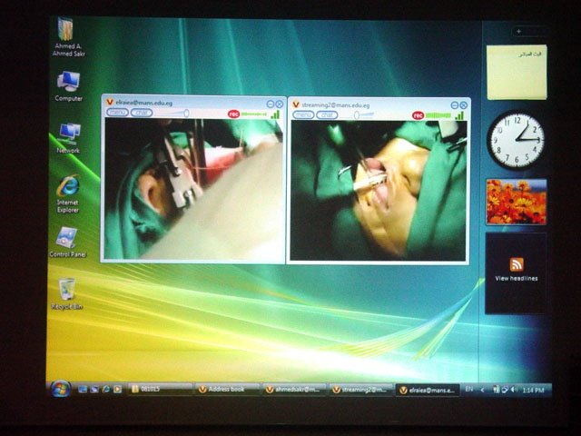Viewport: 581px width, 436px height.
Task: Click the sticky note gadget in sidebar
Action: (x=517, y=72)
